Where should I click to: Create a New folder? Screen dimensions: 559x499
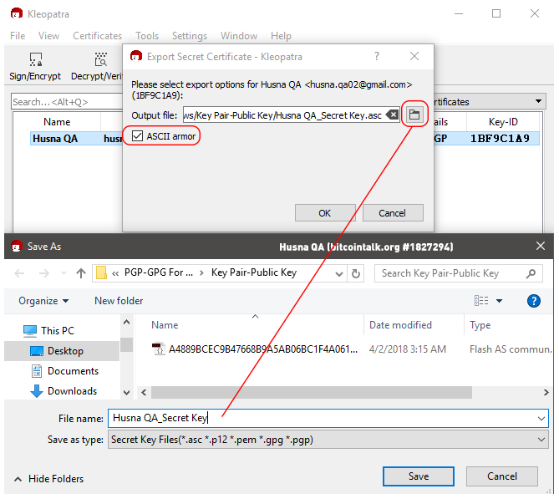coord(119,301)
